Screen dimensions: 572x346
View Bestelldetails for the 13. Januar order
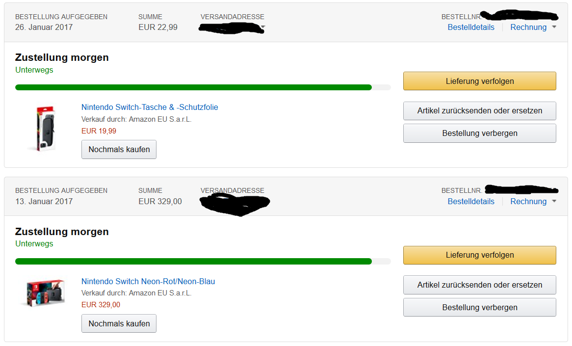471,202
